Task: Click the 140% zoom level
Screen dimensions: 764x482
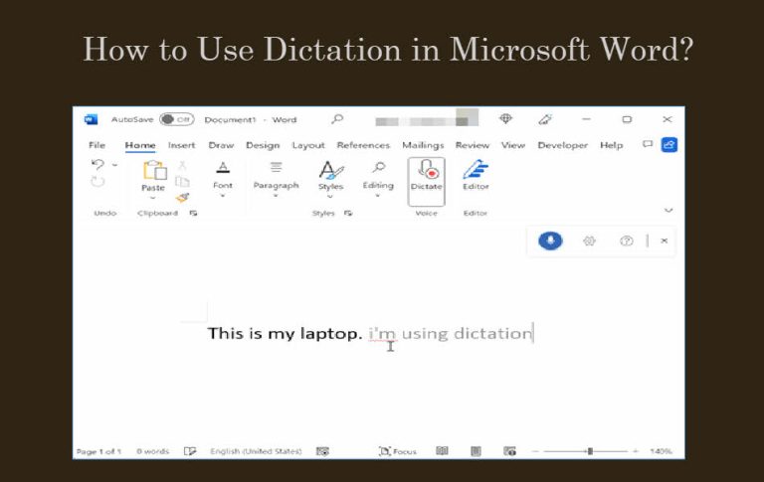Action: [662, 451]
